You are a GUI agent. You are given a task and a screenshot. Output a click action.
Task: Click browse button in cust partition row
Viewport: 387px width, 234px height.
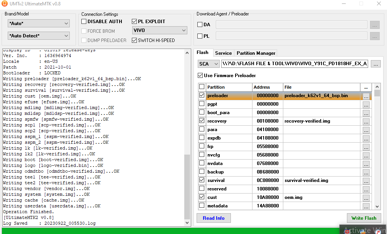pos(366,198)
